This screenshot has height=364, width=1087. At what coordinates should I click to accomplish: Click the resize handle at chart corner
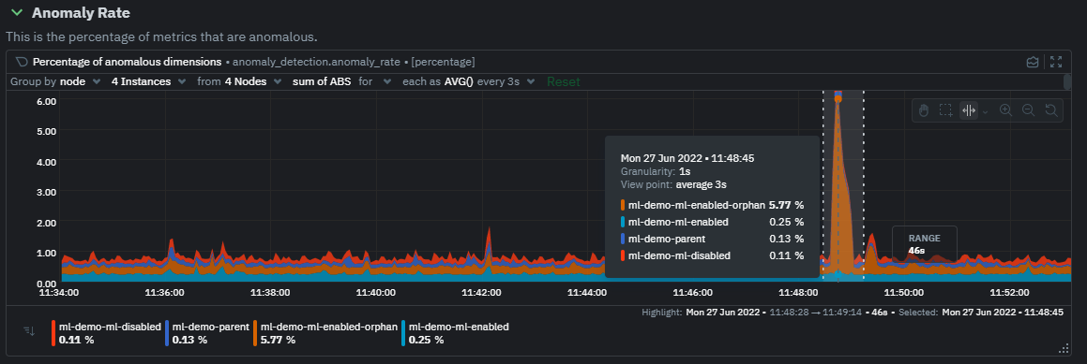tap(1064, 348)
